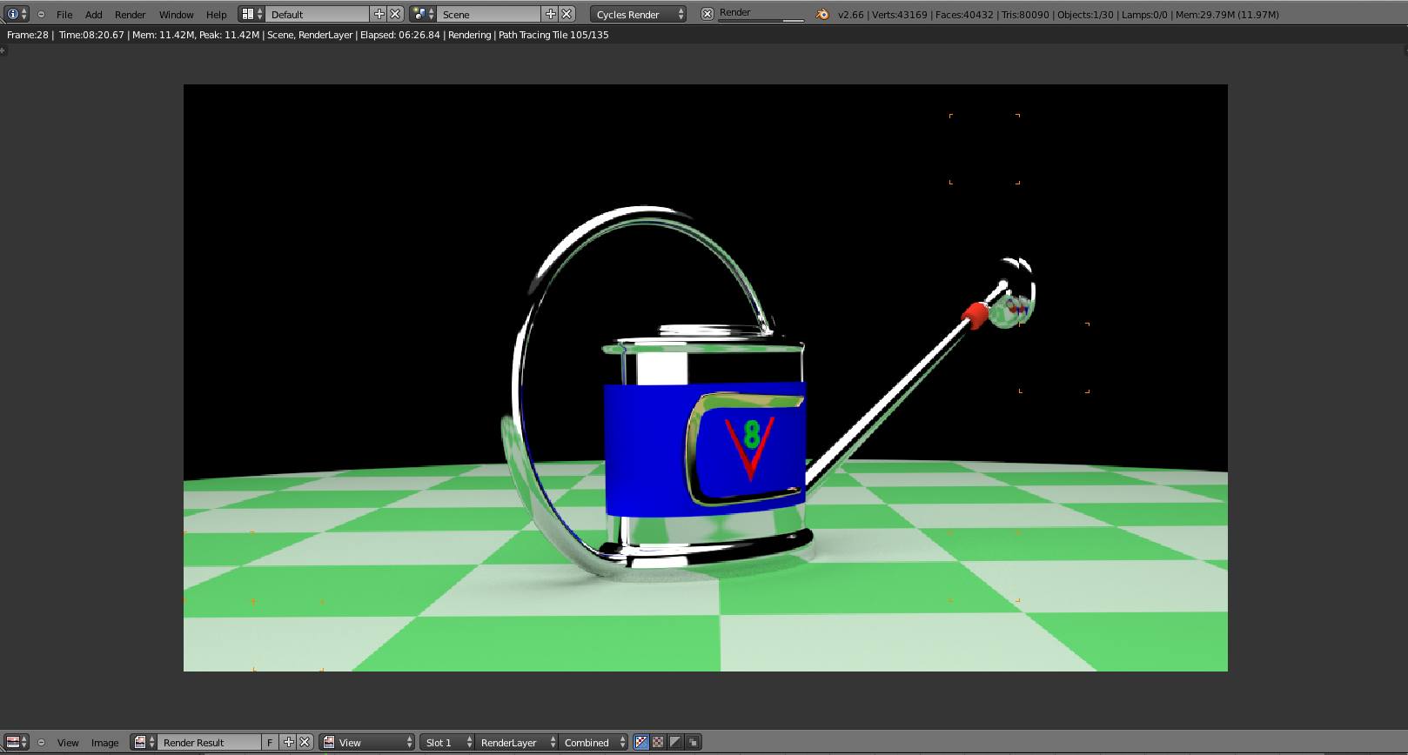Open the image editor View menu
The width and height of the screenshot is (1408, 755).
[68, 743]
